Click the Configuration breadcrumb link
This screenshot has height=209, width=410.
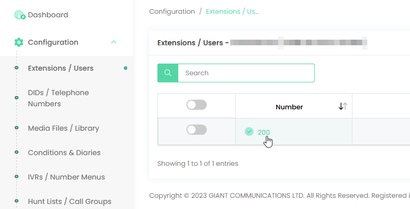click(172, 12)
